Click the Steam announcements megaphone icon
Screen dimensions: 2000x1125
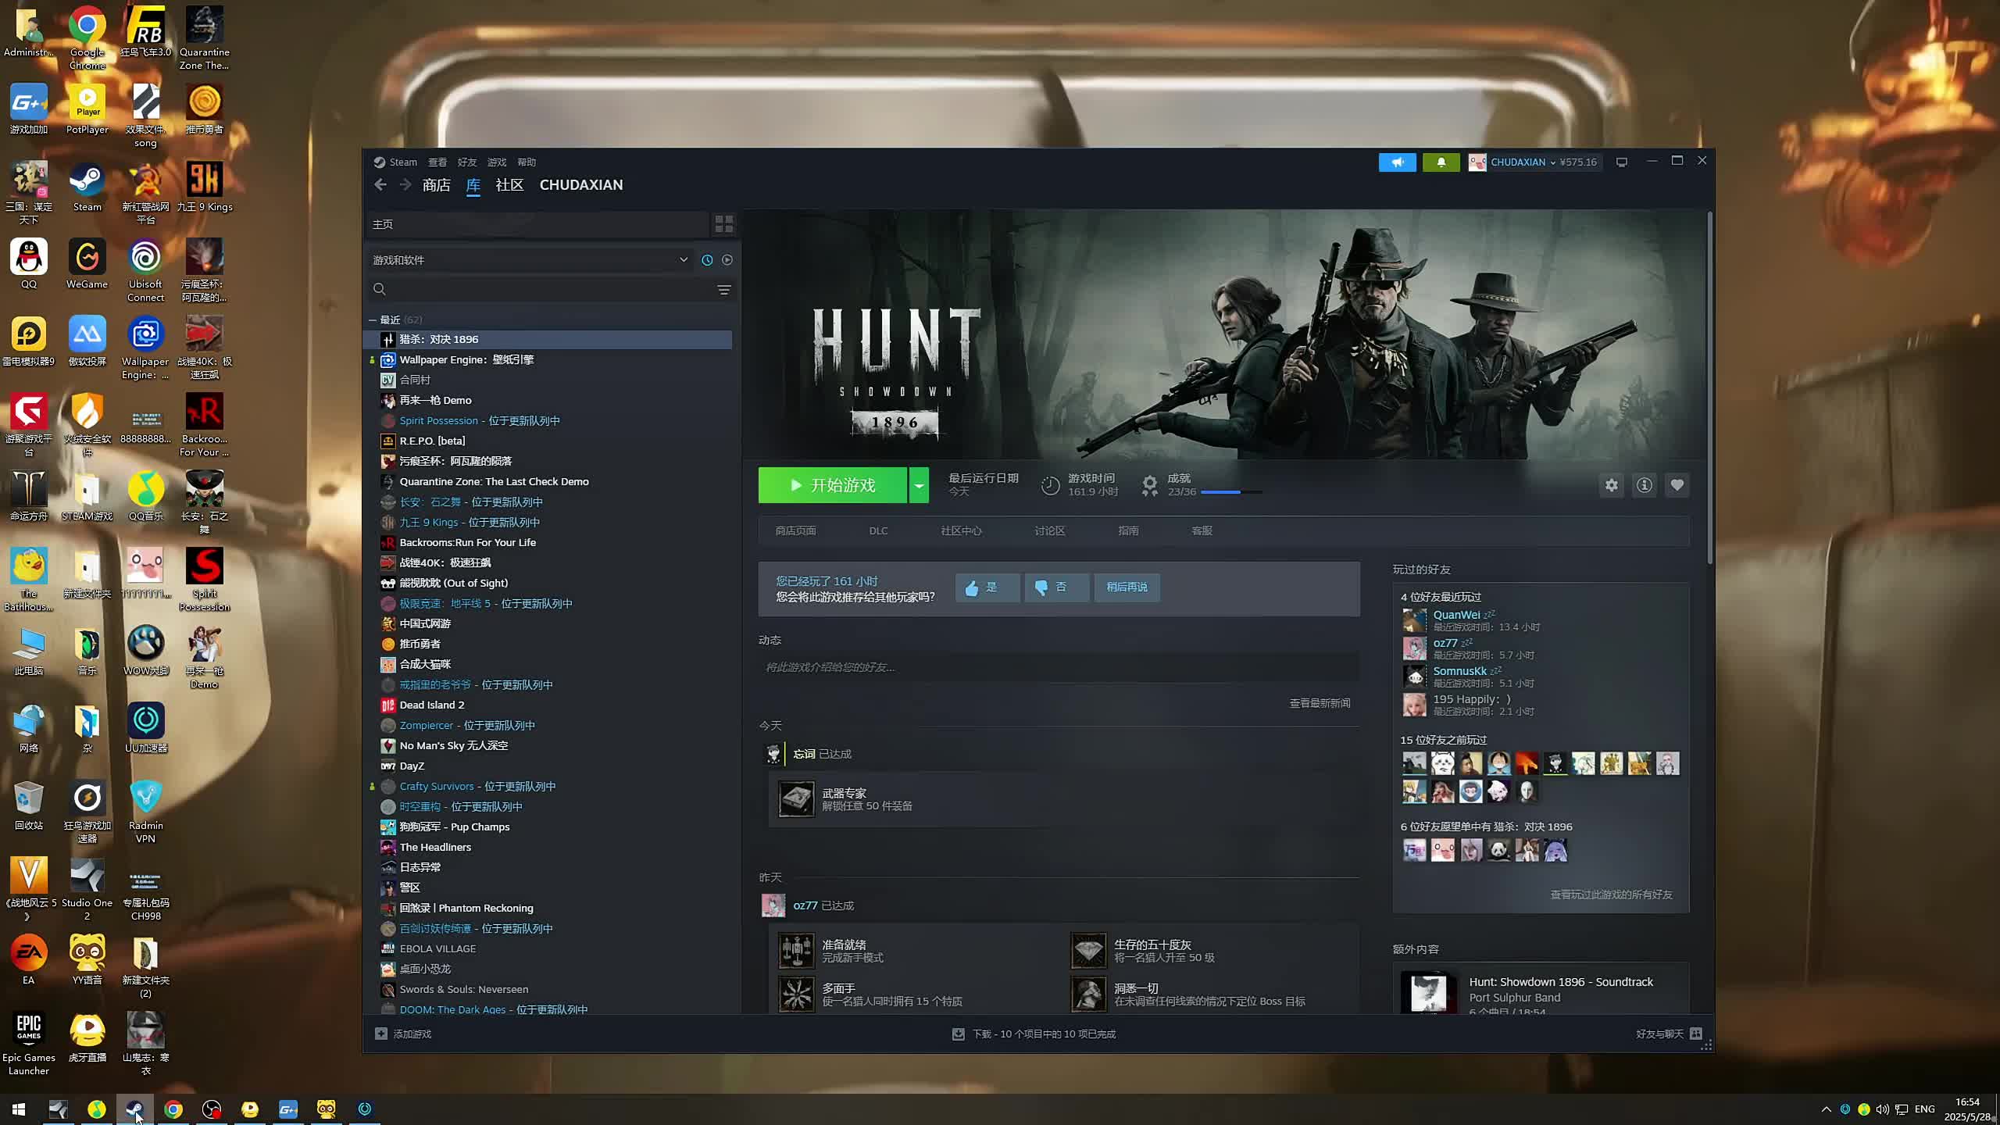point(1397,162)
